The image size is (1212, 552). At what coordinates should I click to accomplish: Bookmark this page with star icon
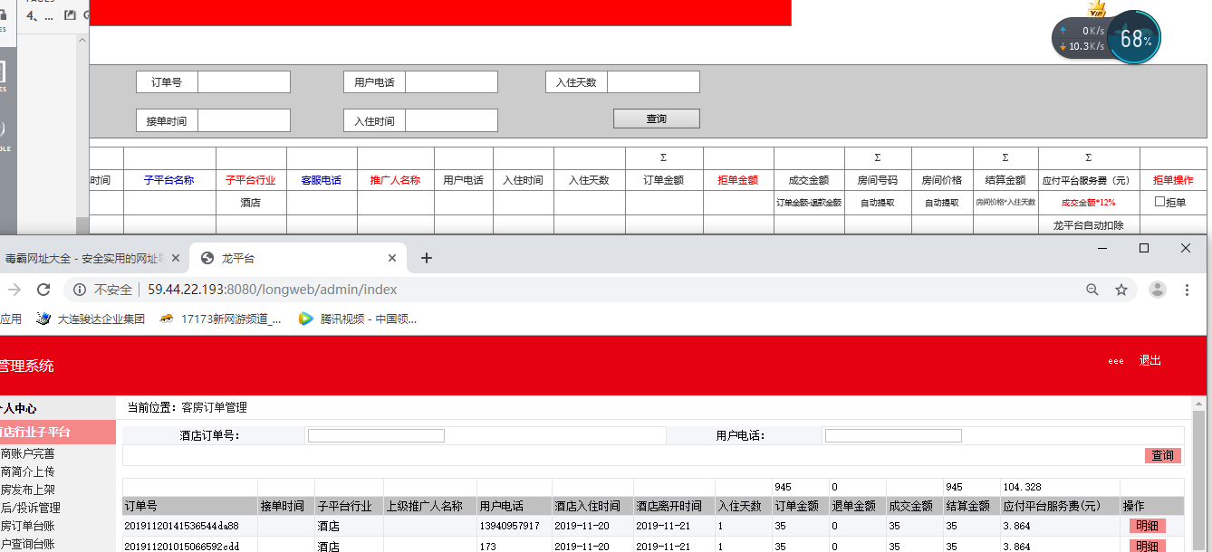pyautogui.click(x=1121, y=290)
